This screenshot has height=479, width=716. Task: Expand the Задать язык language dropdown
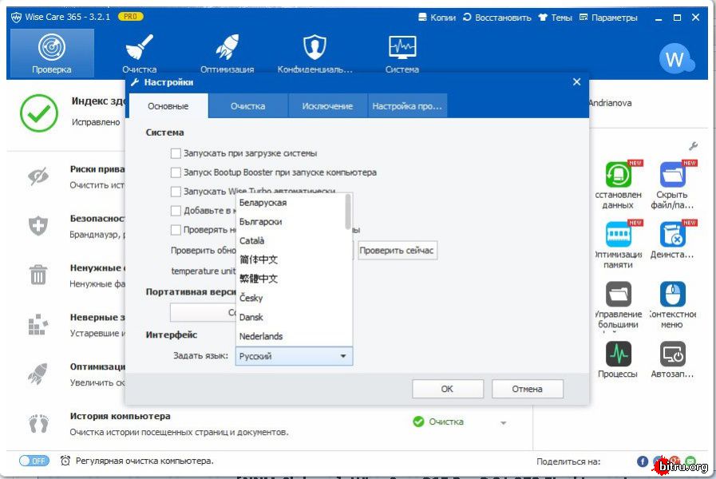pyautogui.click(x=294, y=356)
